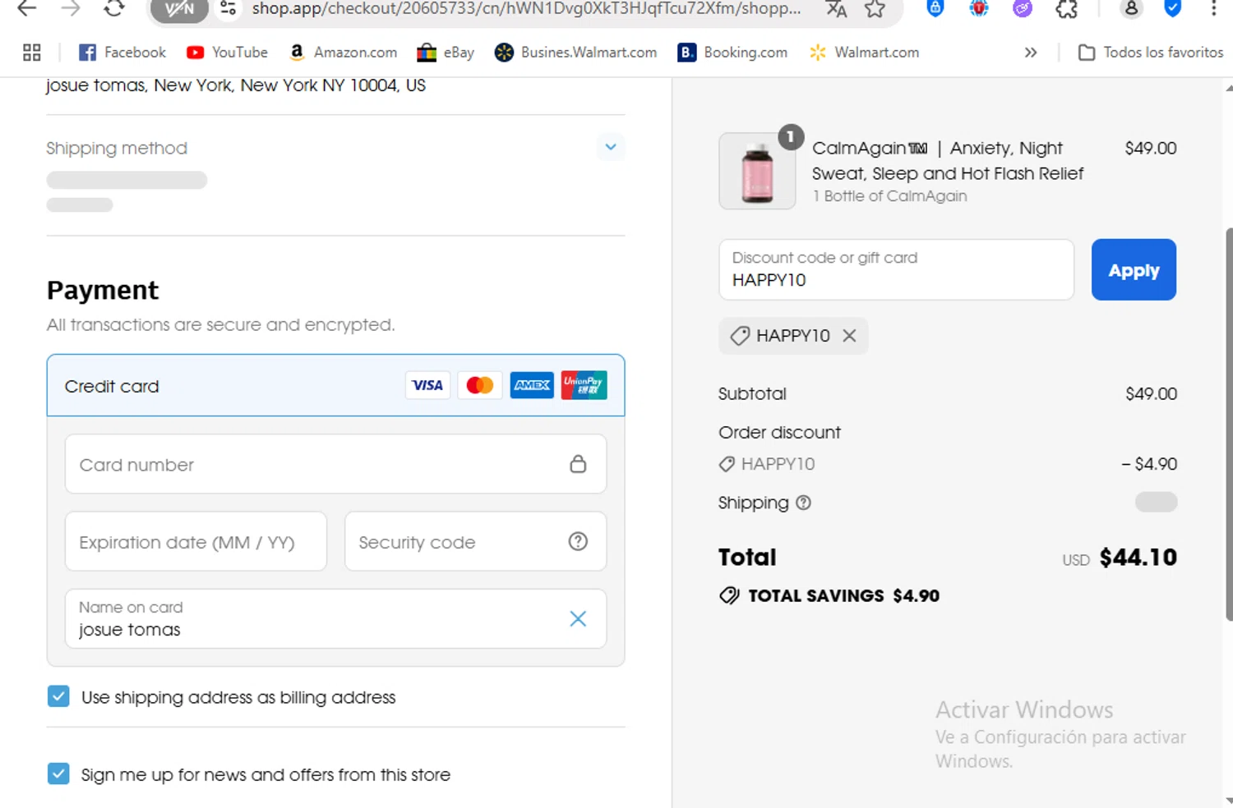
Task: Click the 1 Bottle of CalmAgain text
Action: click(x=889, y=195)
